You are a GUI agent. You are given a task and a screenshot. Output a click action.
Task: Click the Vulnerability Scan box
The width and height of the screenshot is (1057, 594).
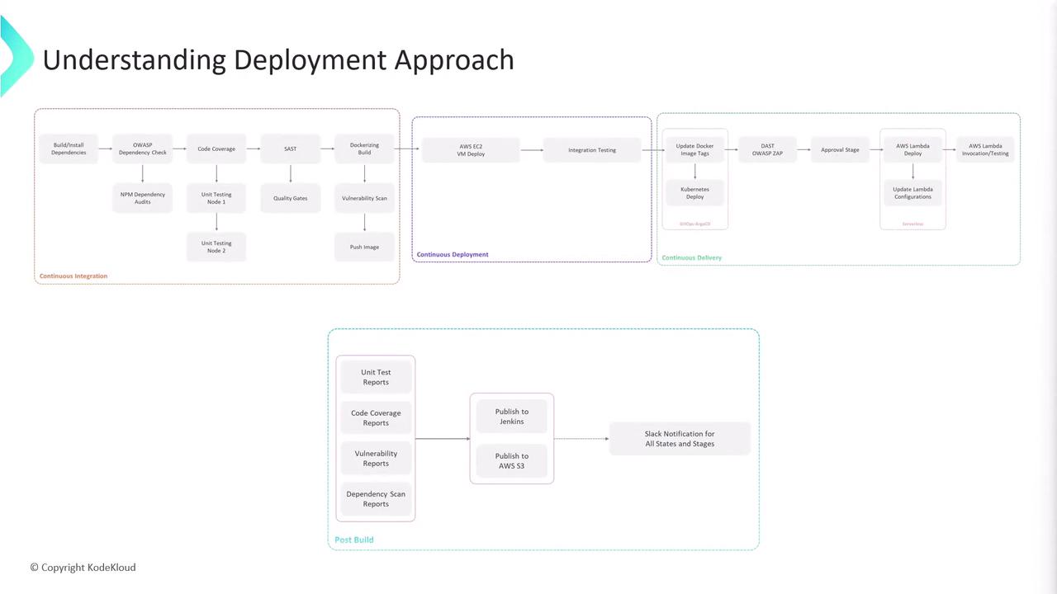[364, 198]
